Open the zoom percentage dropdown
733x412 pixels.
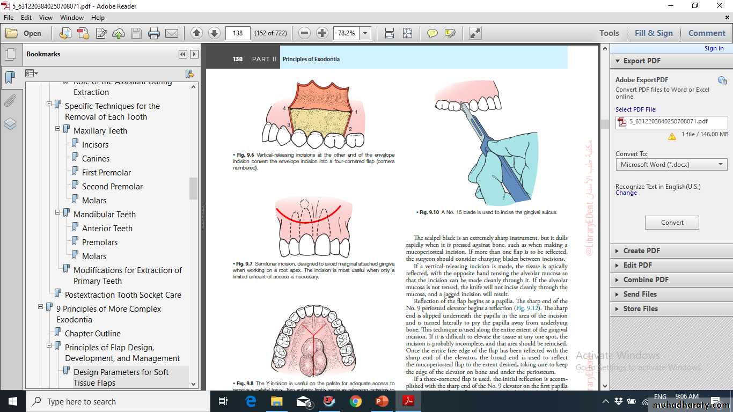point(365,33)
